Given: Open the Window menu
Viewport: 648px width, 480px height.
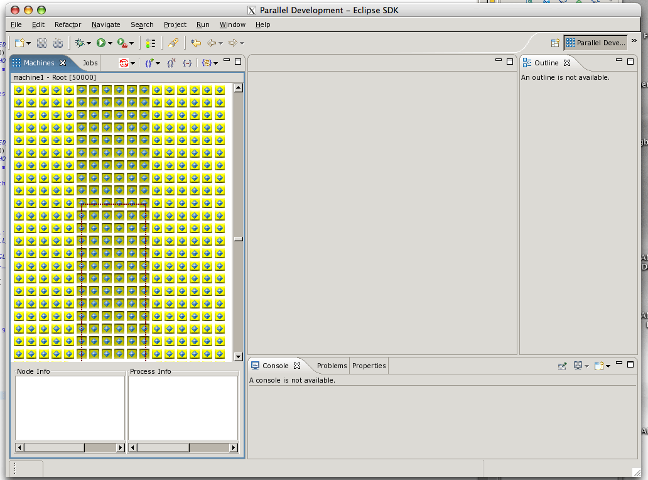Looking at the screenshot, I should [x=232, y=25].
